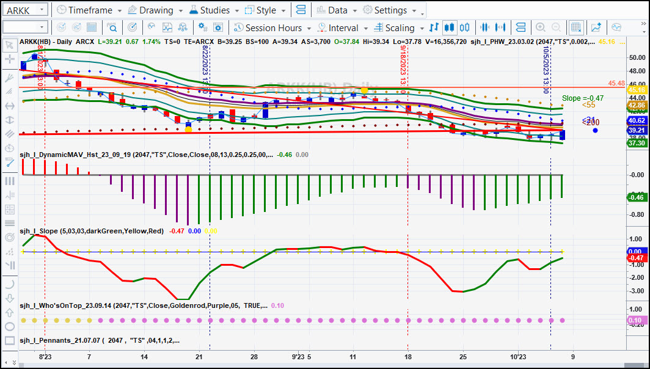Viewport: 650px width, 369px height.
Task: Select the horizontal lines drawing tool
Action: (9, 223)
